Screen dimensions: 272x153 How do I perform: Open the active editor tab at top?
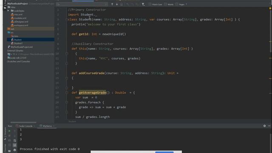(83, 0)
